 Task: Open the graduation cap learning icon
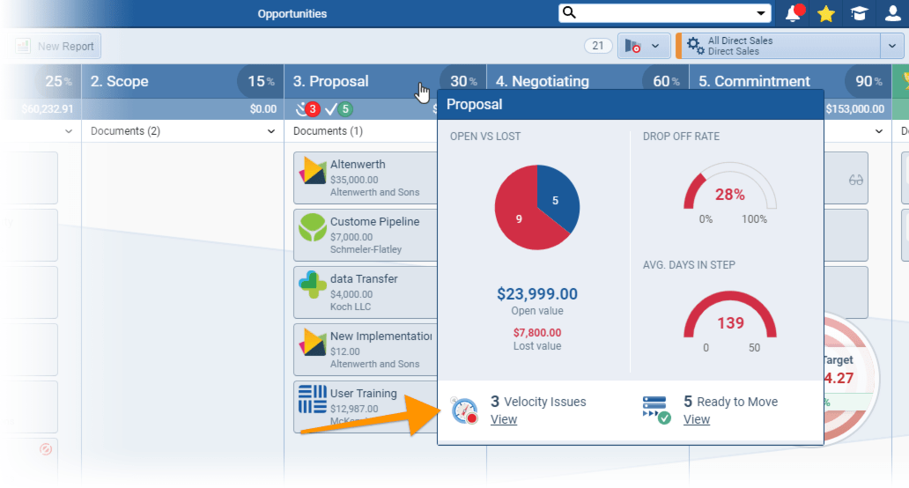[857, 14]
